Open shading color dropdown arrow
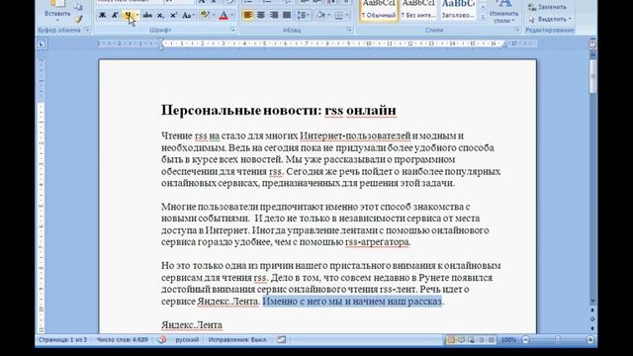 (x=329, y=16)
